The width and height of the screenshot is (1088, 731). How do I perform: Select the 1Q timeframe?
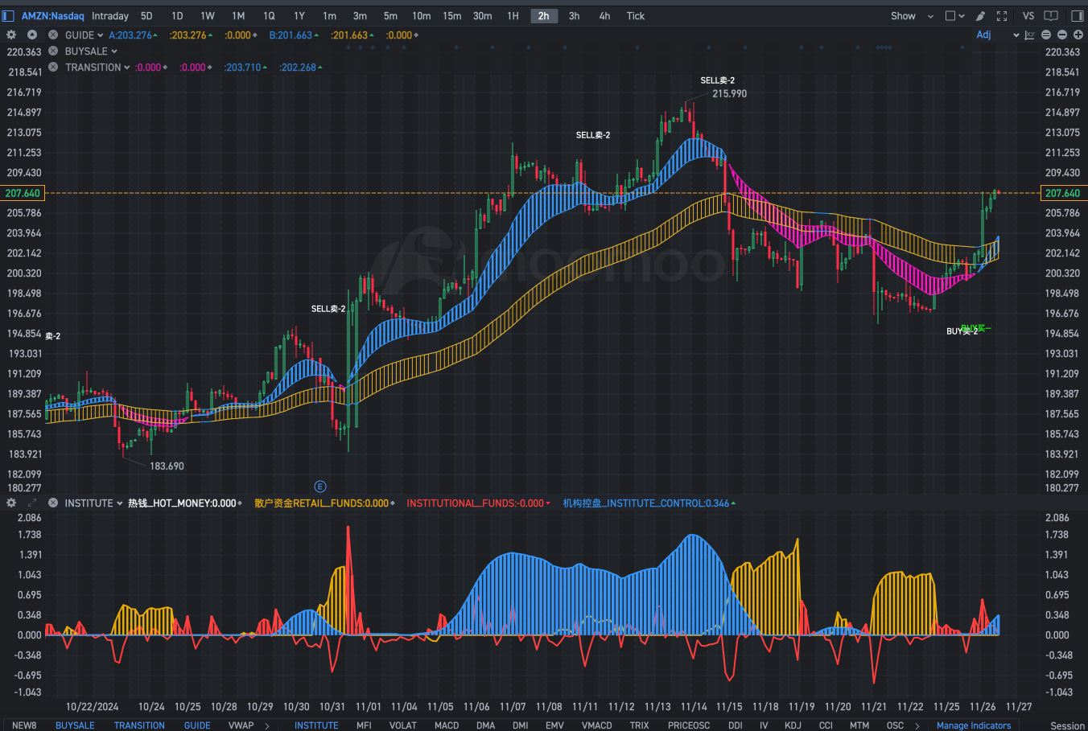click(x=269, y=15)
